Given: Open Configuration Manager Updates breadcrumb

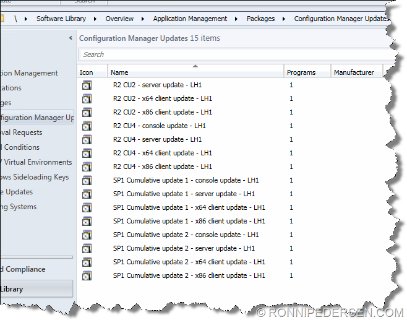Looking at the screenshot, I should click(x=341, y=19).
